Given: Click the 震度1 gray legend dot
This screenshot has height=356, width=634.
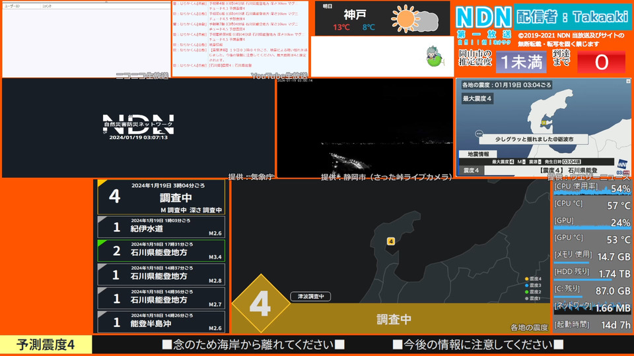Looking at the screenshot, I should [x=526, y=298].
